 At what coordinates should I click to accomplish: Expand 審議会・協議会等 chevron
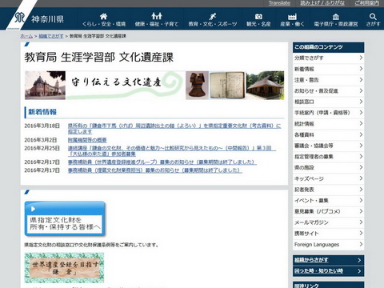[x=361, y=146]
